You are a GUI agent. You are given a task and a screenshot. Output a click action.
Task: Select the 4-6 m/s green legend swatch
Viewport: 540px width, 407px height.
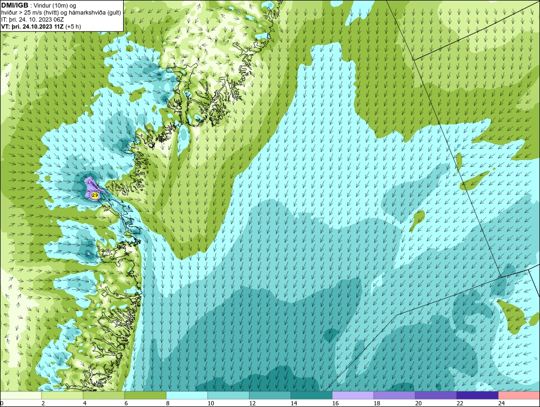[x=104, y=395]
